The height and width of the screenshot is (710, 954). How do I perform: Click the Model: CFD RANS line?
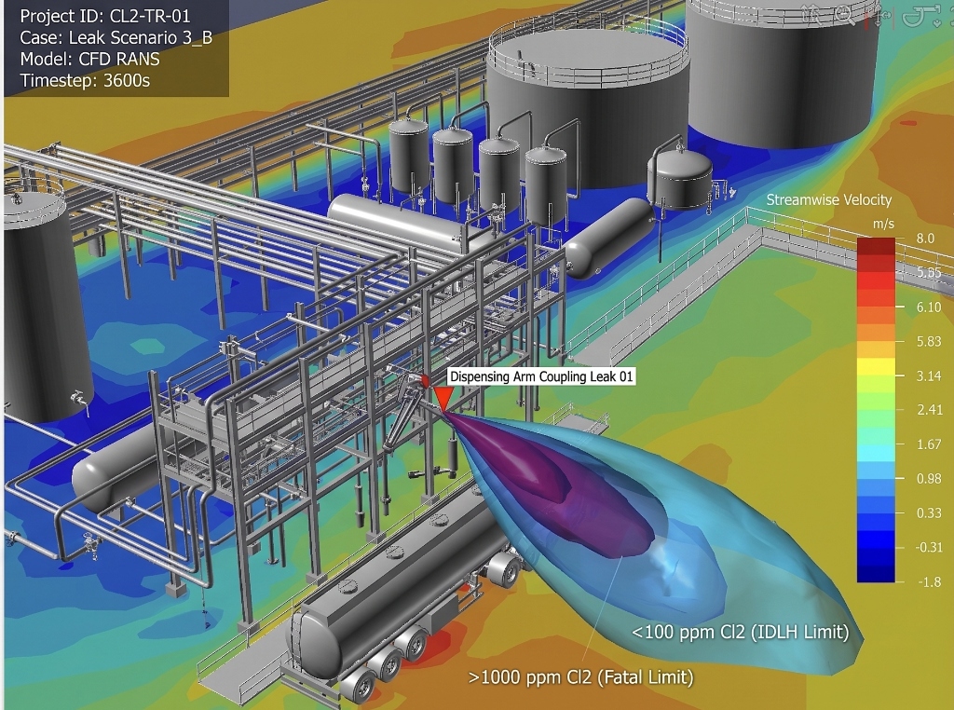click(89, 59)
